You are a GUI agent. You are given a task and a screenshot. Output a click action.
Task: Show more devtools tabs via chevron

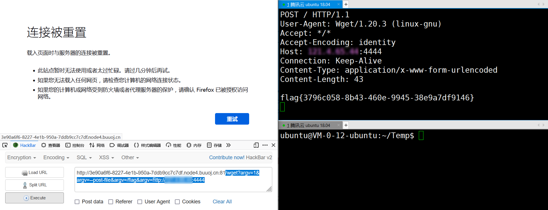pos(228,145)
